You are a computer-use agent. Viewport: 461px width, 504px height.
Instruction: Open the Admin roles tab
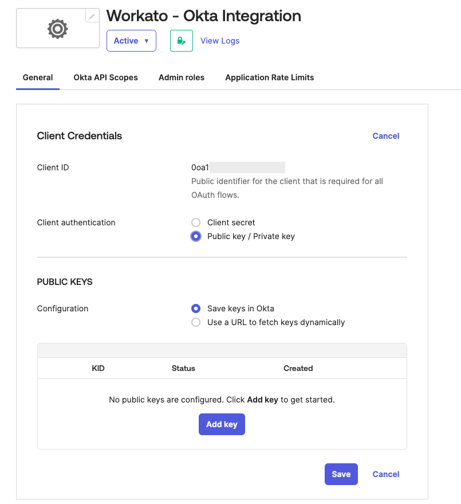click(182, 77)
